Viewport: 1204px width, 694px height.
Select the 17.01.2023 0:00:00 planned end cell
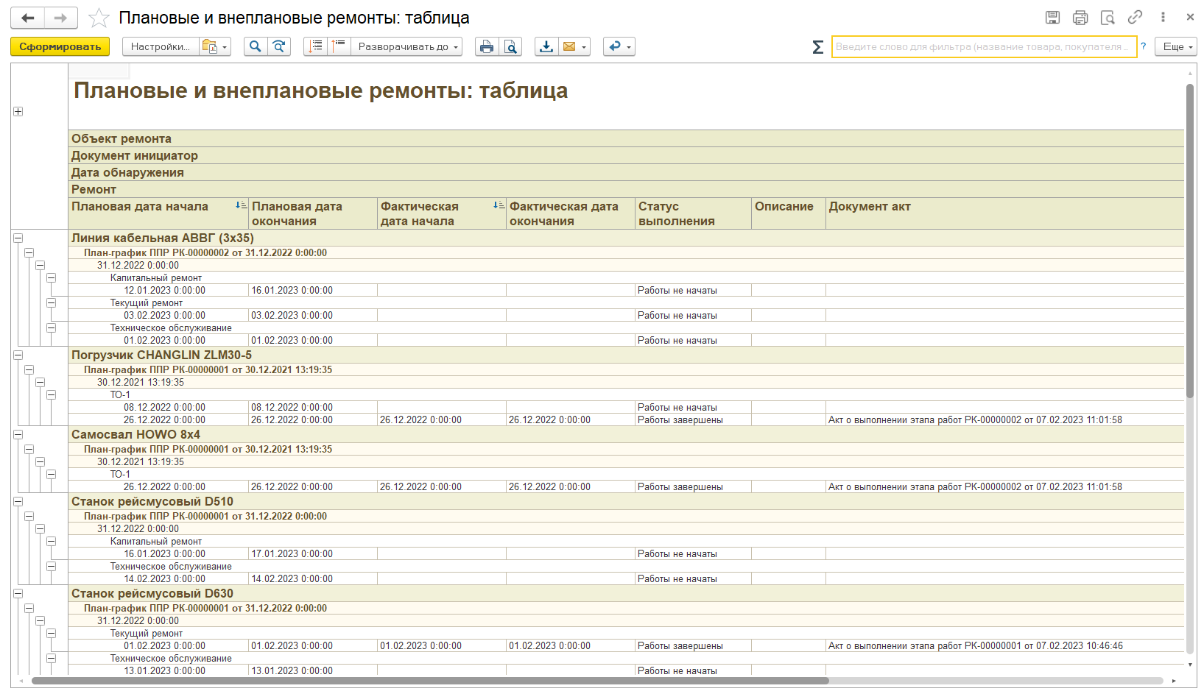tap(292, 553)
